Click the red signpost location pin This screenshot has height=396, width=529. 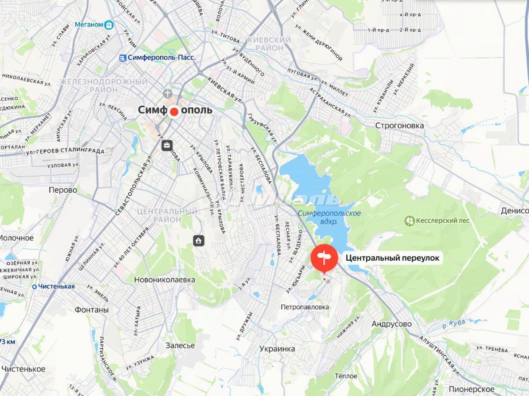click(x=324, y=258)
